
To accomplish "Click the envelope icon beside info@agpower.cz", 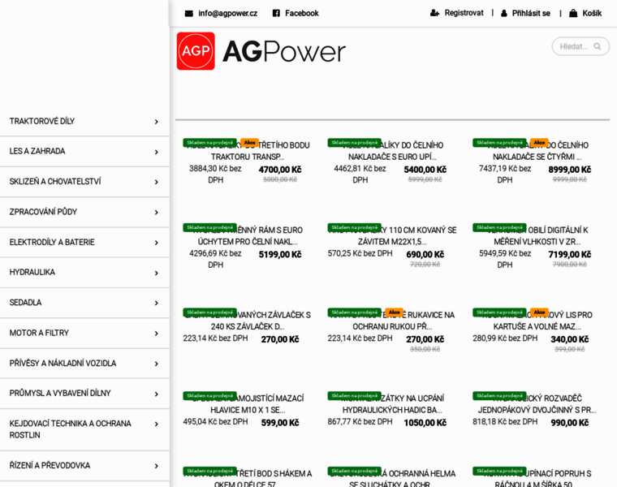I will click(x=189, y=14).
